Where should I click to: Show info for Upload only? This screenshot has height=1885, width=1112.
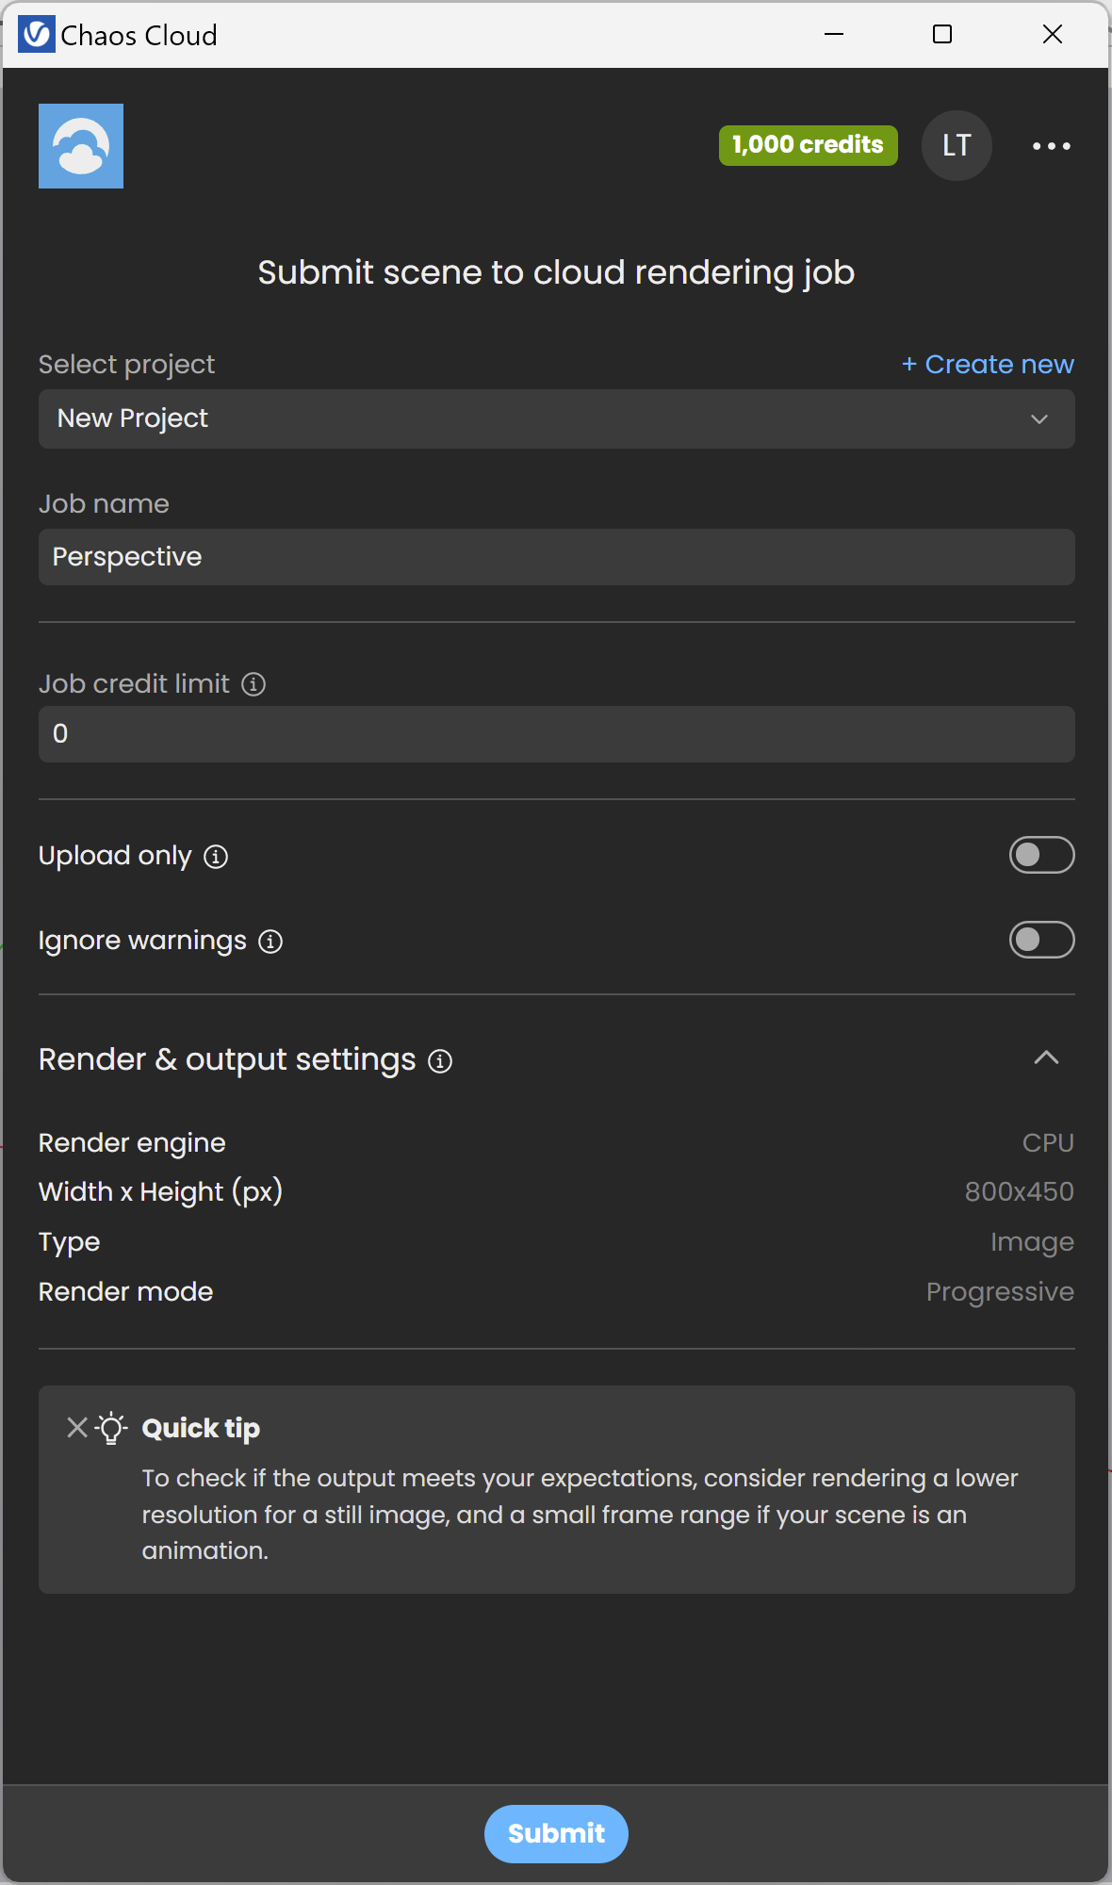click(216, 856)
